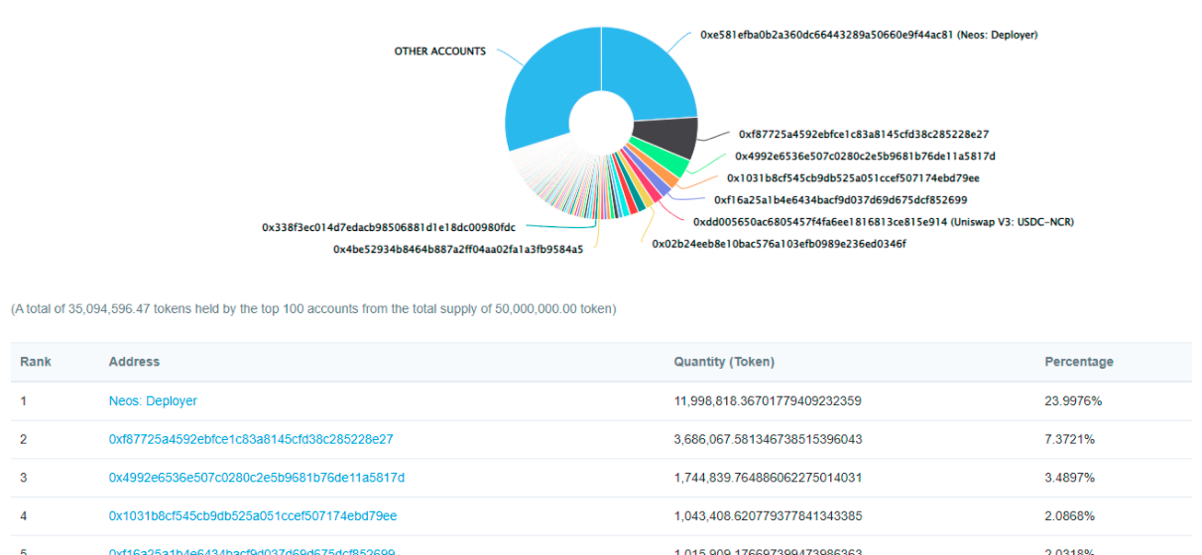Image resolution: width=1202 pixels, height=555 pixels.
Task: Click the 0x338f3ec0 address chart label
Action: tap(388, 227)
